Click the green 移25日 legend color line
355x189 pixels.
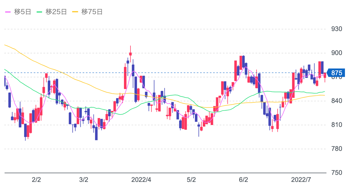(x=39, y=12)
